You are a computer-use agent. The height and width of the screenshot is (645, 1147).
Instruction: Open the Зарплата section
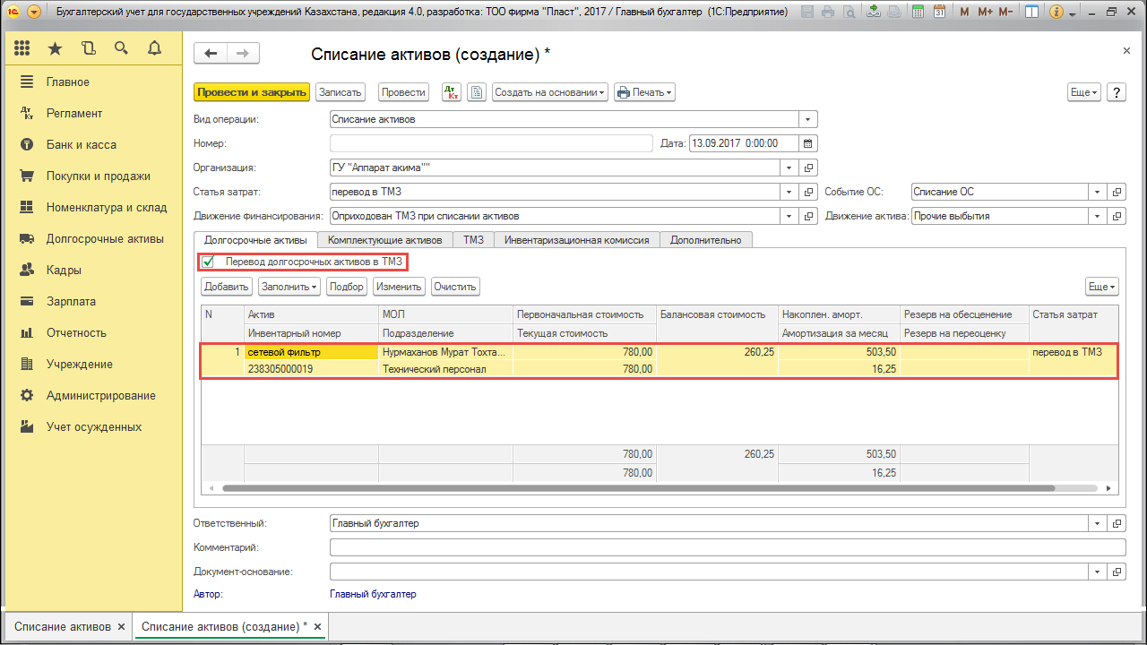coord(71,302)
